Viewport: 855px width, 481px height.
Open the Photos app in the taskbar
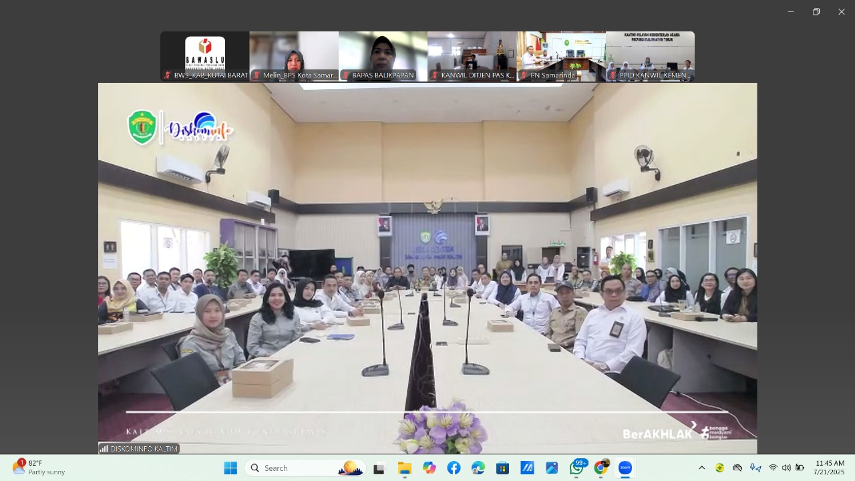(552, 468)
